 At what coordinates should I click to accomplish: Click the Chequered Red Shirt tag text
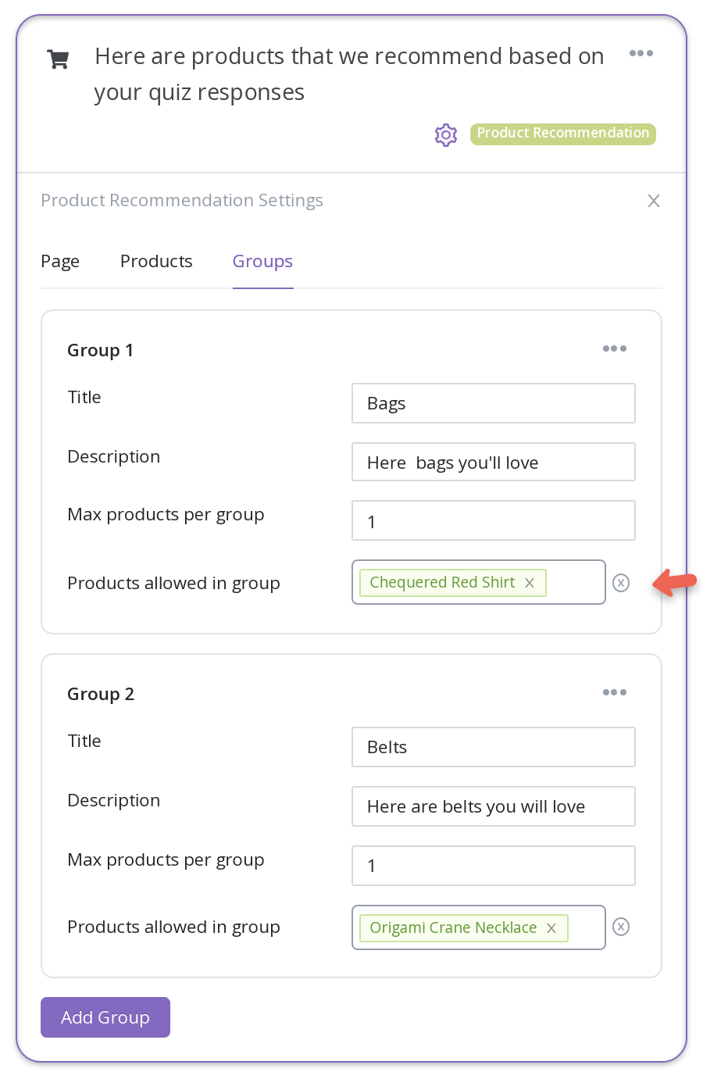442,582
